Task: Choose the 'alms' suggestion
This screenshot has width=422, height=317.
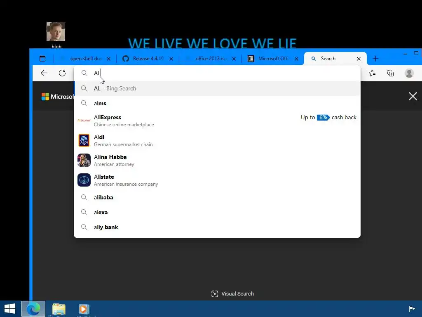Action: (x=217, y=103)
